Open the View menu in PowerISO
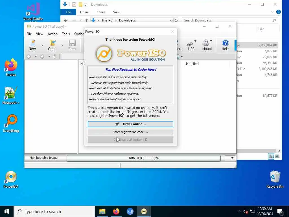The height and width of the screenshot is (217, 289). point(40,34)
